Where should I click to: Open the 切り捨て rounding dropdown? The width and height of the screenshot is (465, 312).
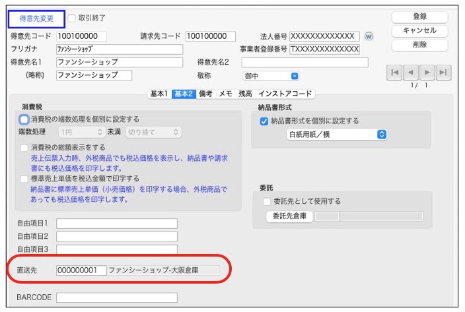[x=153, y=133]
